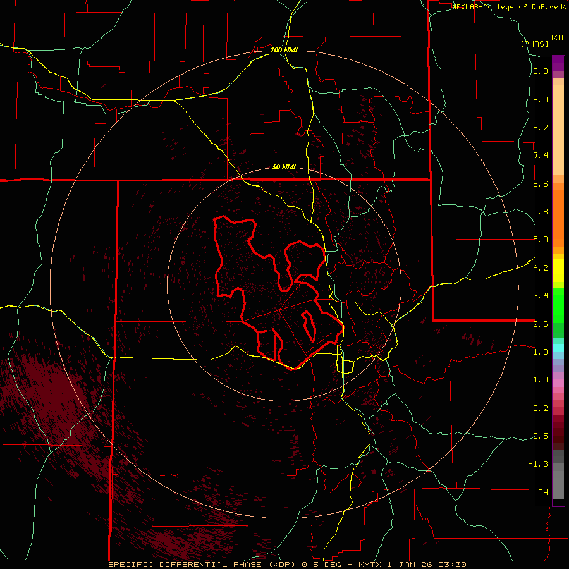Click the 5.0 scale value
The width and height of the screenshot is (569, 569).
(x=541, y=240)
